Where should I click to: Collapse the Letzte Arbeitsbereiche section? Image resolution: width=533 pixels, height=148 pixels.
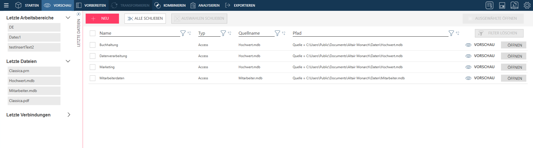68,18
